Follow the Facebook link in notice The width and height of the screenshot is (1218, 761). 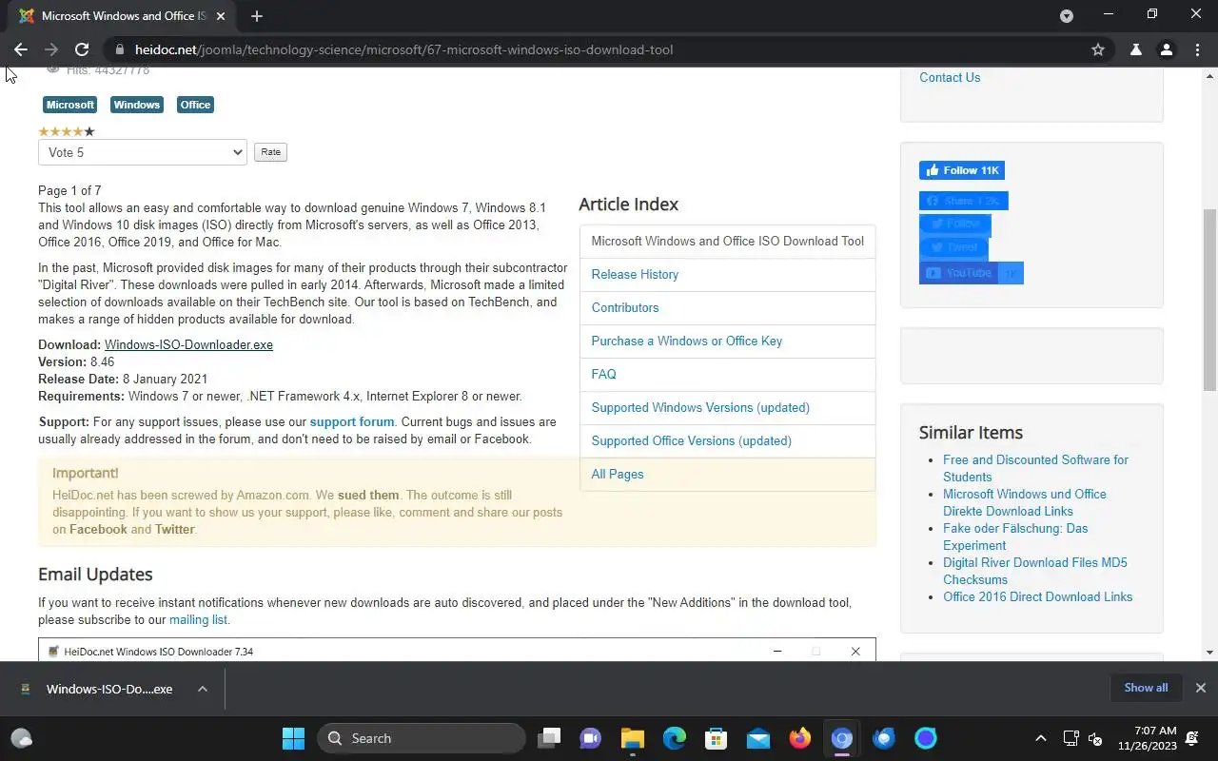98,530
